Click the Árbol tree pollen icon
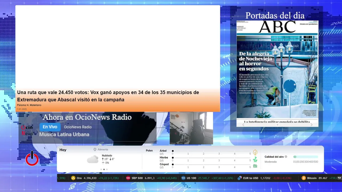 click(255, 152)
